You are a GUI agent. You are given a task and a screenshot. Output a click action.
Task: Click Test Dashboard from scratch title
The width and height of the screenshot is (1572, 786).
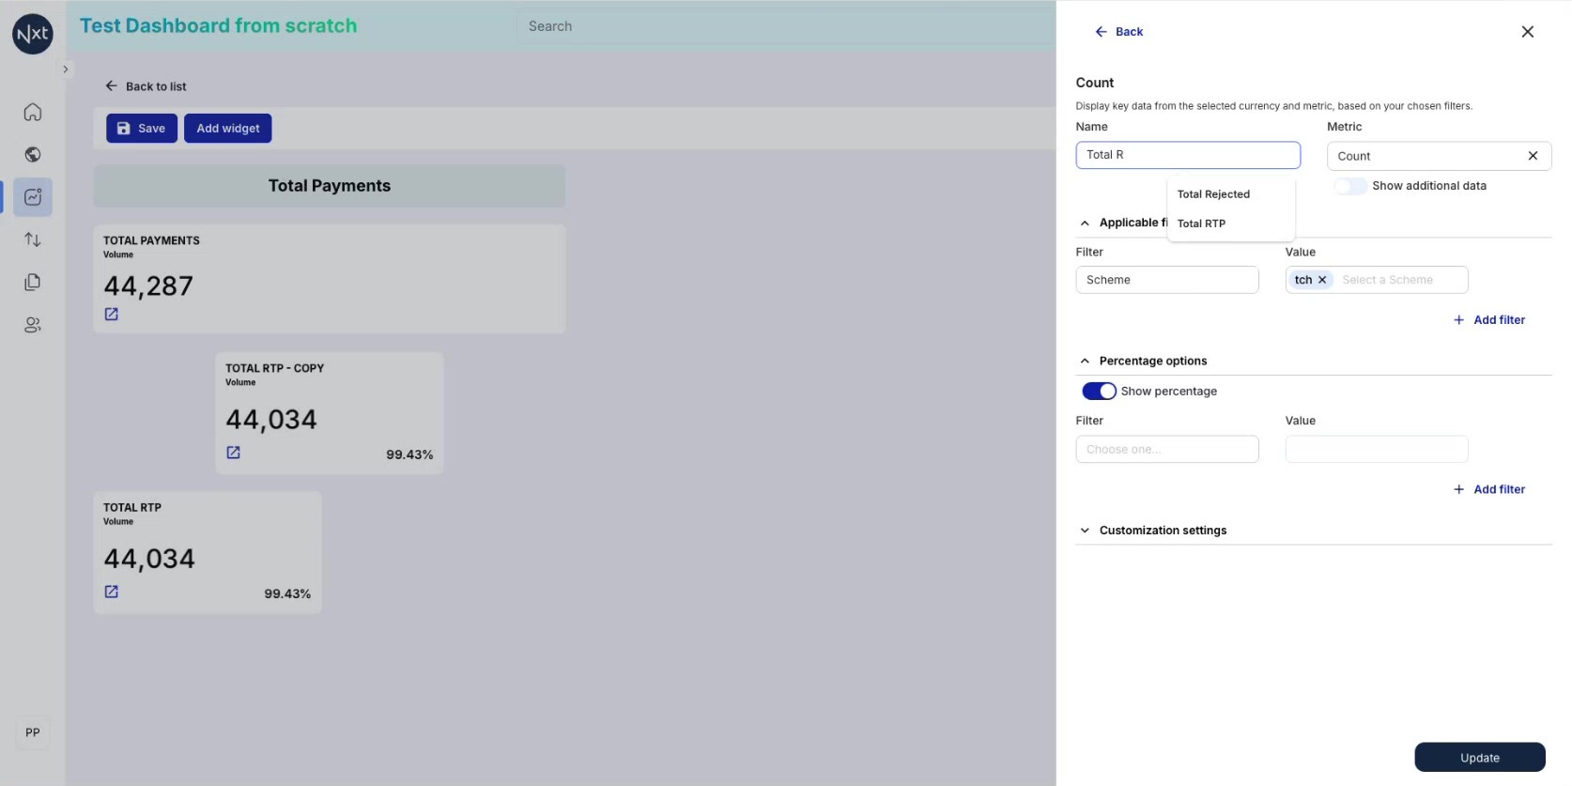[218, 26]
